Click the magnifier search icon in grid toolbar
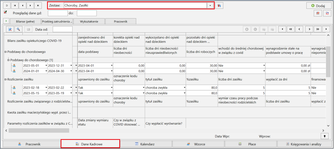Screen dimensions: 334x149 [x=19, y=29]
